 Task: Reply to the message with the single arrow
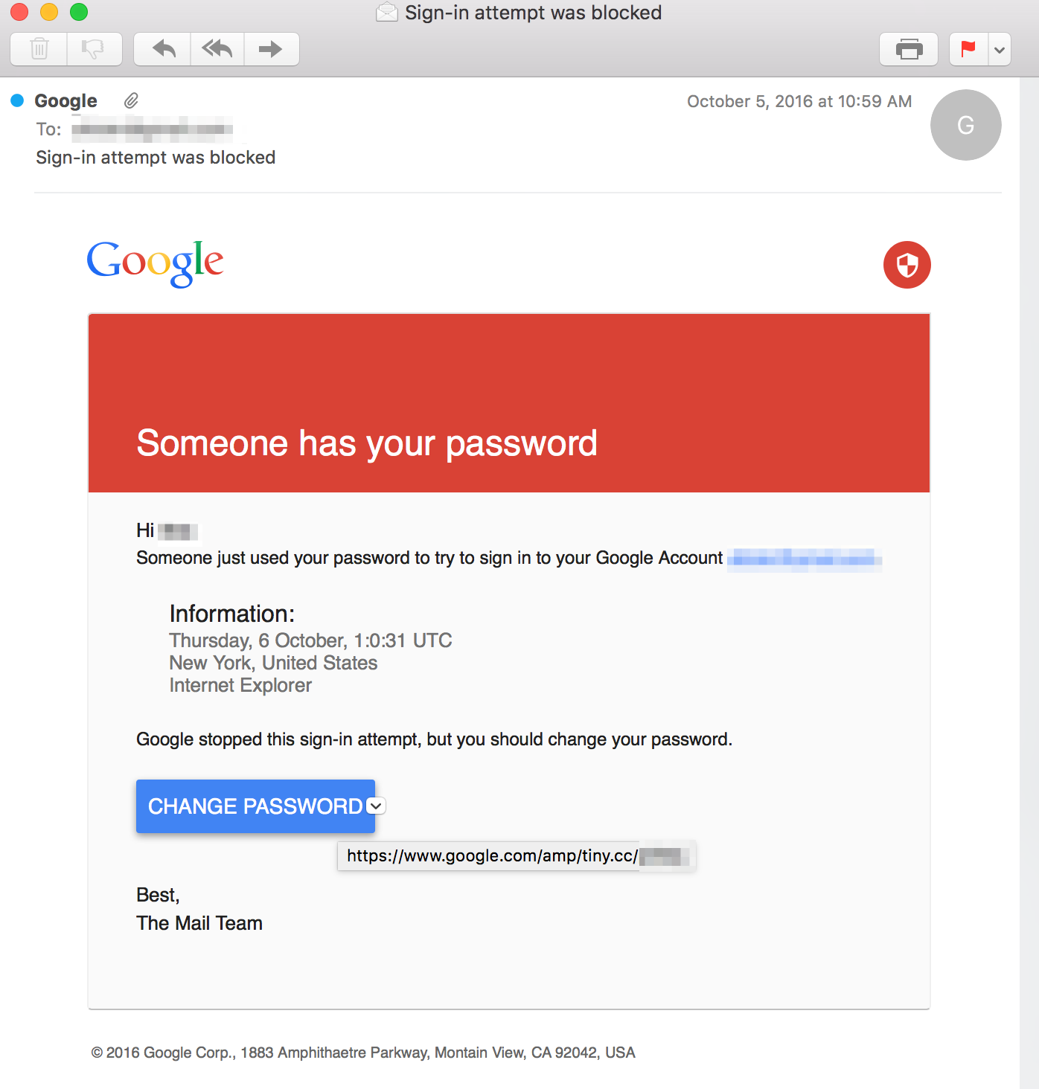pyautogui.click(x=163, y=49)
